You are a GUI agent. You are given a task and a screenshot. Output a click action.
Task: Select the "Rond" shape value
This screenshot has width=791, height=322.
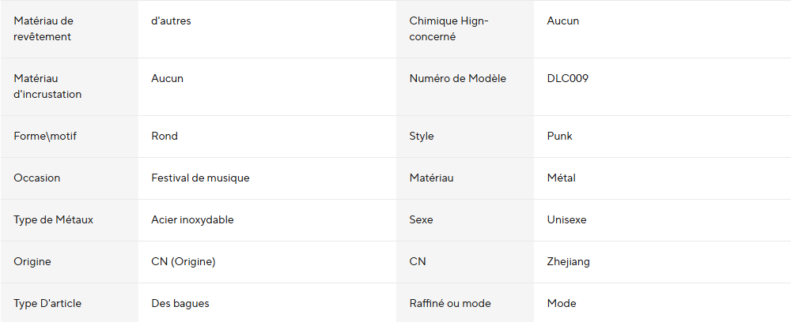(x=165, y=137)
